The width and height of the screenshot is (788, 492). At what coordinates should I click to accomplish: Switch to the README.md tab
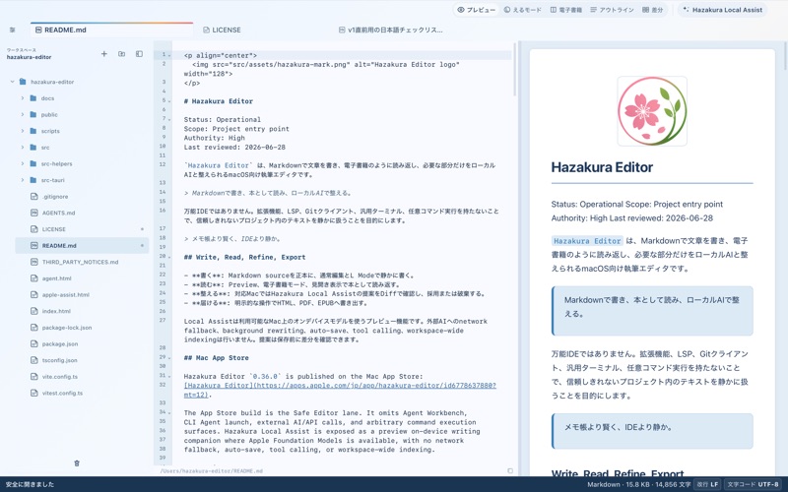click(111, 30)
